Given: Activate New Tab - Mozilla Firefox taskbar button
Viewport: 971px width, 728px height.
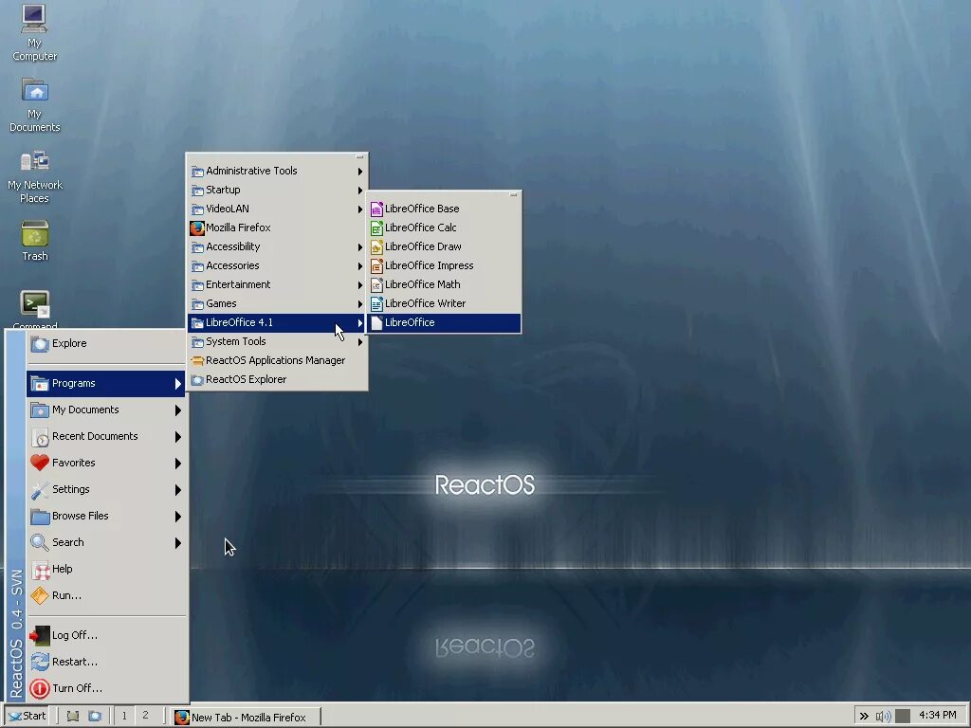Looking at the screenshot, I should [246, 717].
